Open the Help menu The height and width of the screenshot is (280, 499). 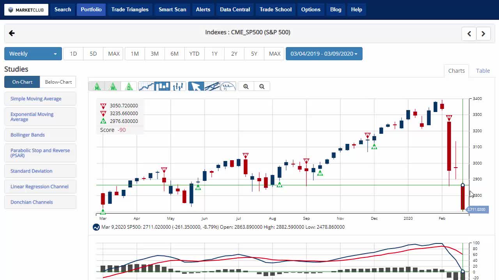[x=357, y=10]
